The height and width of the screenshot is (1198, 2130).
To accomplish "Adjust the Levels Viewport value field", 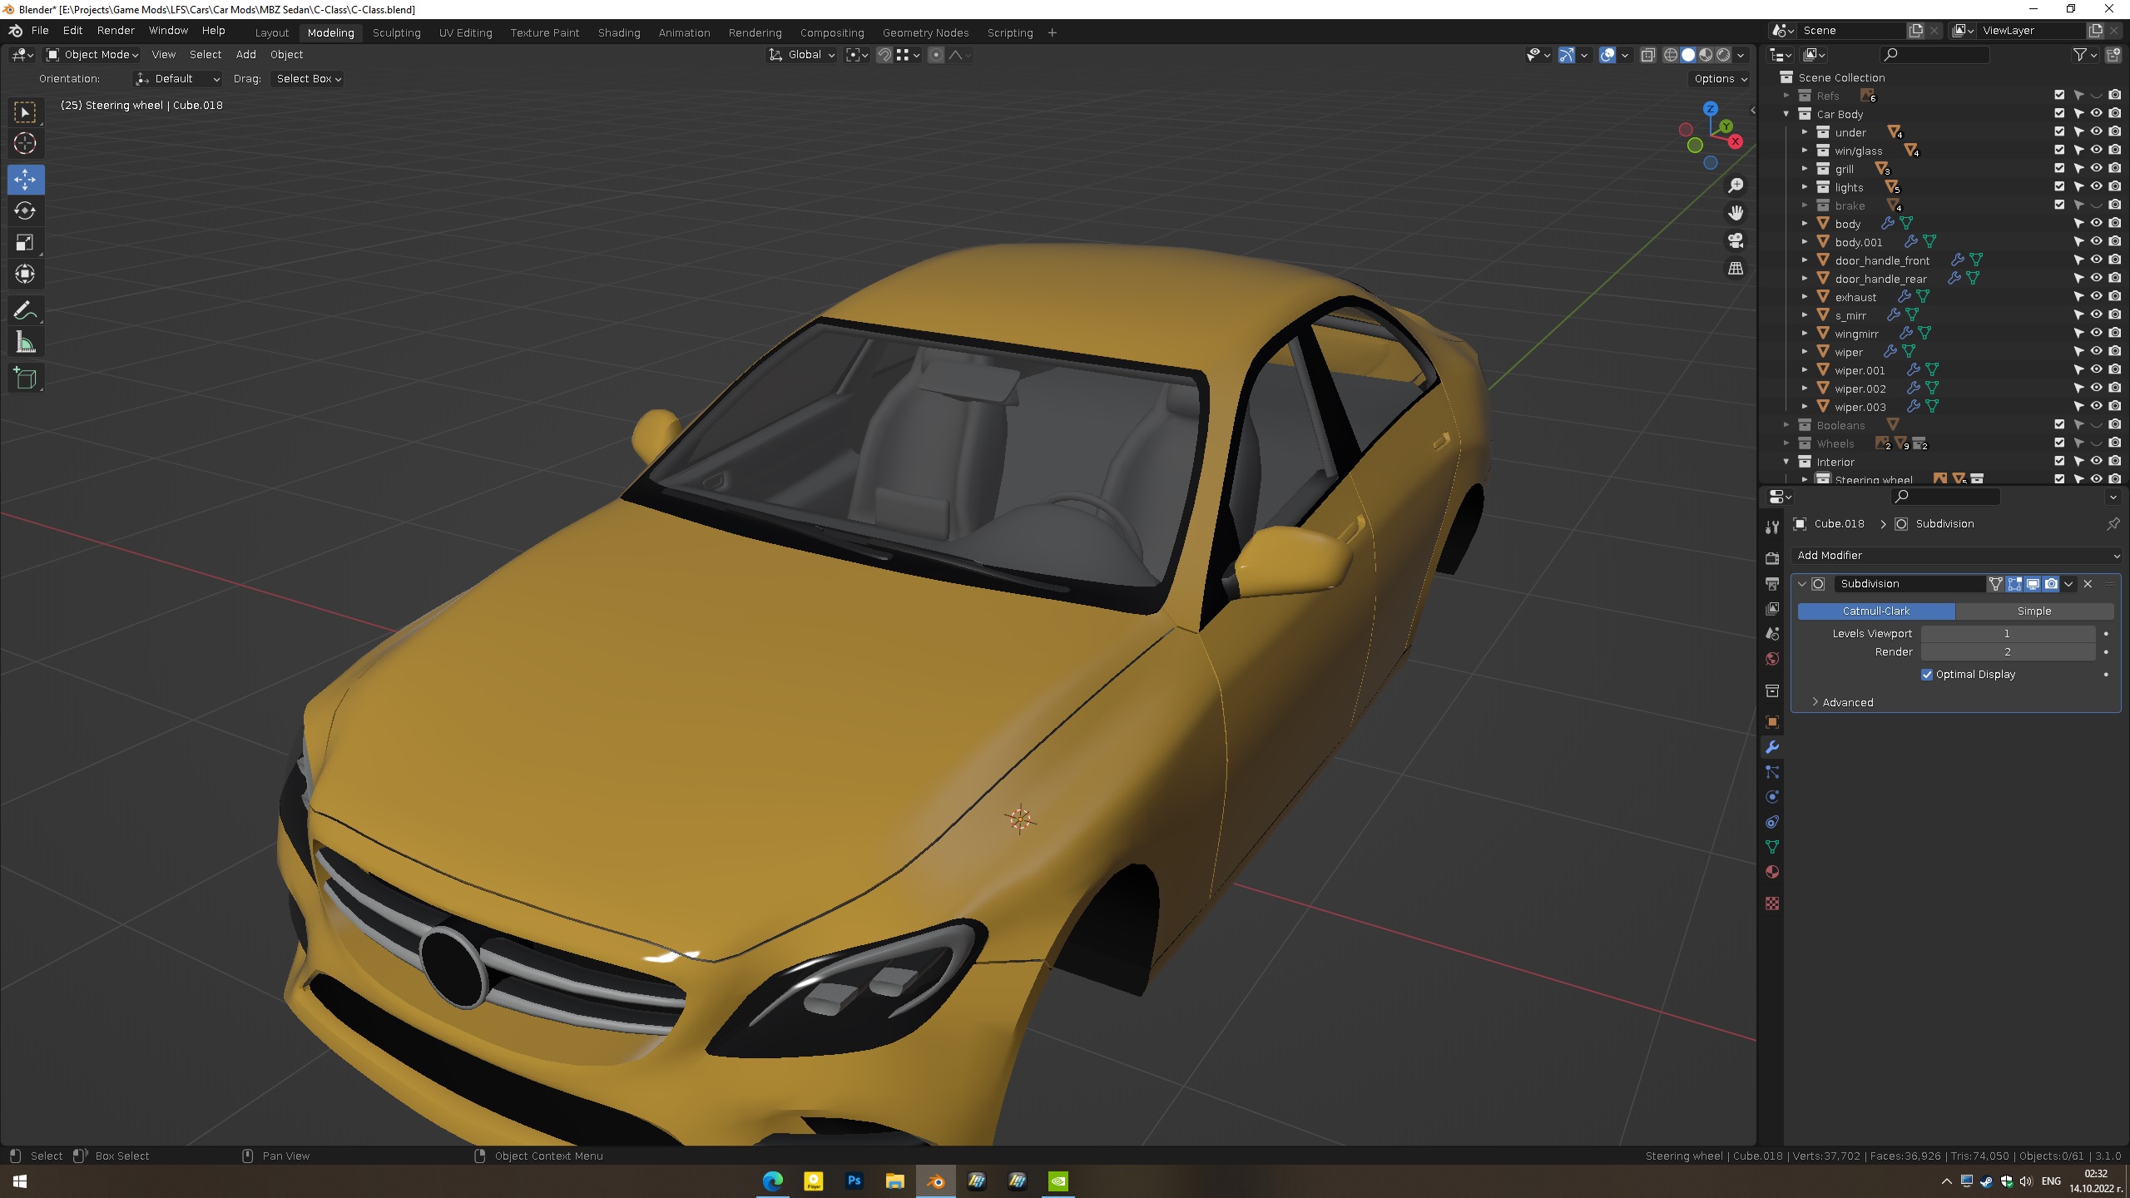I will click(x=2007, y=634).
